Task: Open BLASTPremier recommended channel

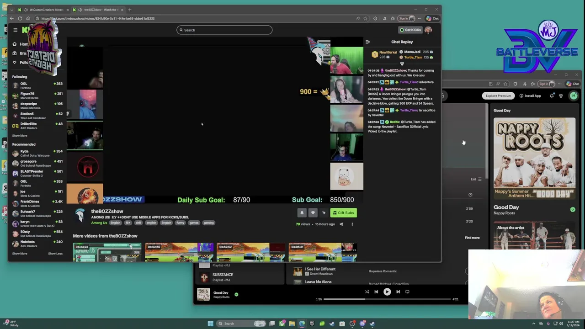Action: pyautogui.click(x=37, y=174)
